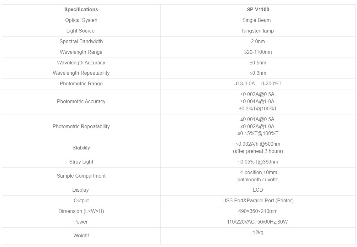Click the 490×360×210mm dimension value

258,211
